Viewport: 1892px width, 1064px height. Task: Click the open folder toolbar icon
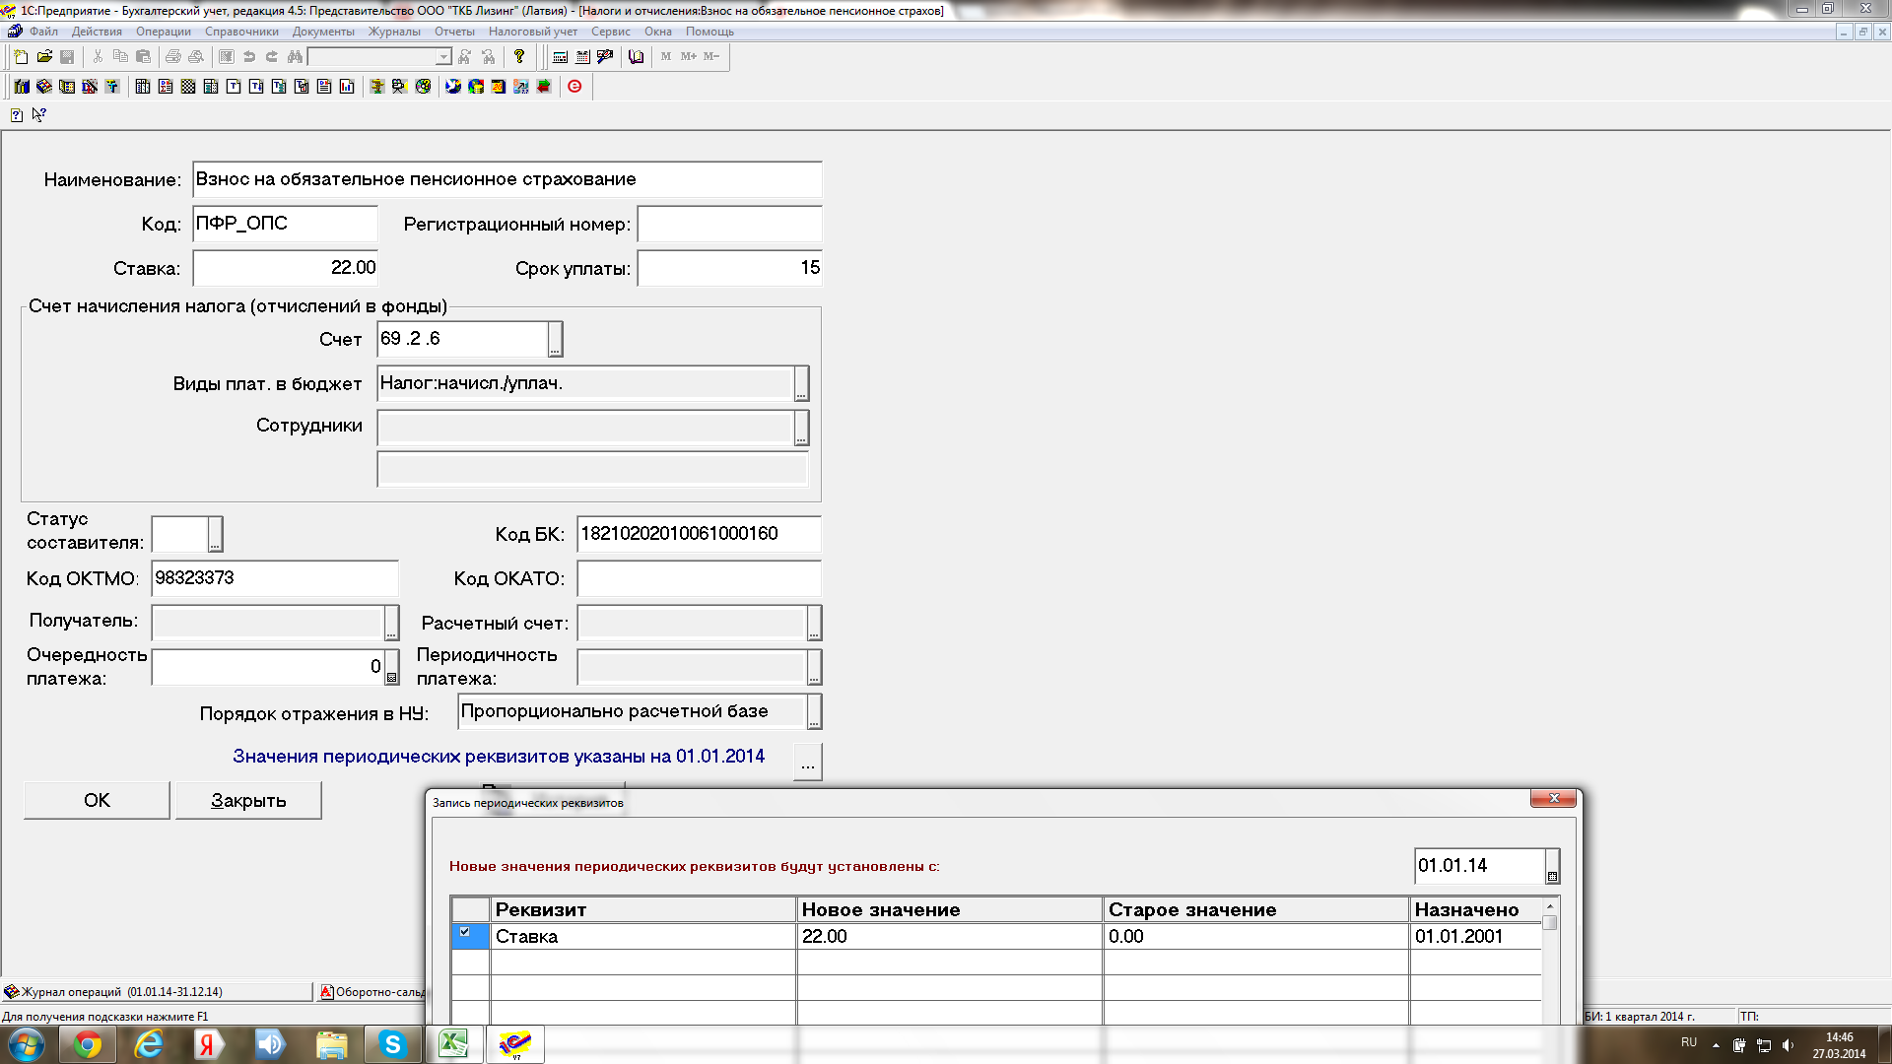44,57
